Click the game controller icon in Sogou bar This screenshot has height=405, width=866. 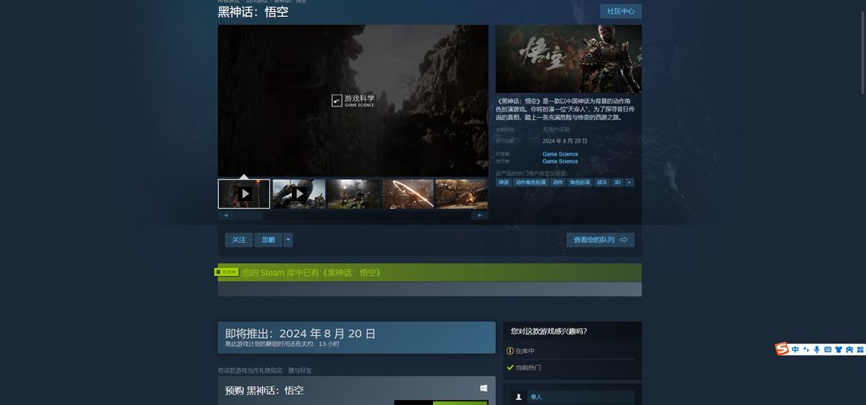[x=850, y=350]
